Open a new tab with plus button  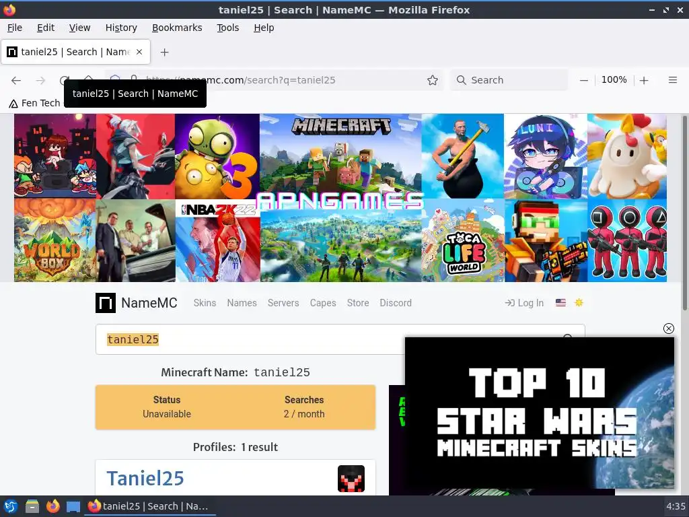(164, 53)
